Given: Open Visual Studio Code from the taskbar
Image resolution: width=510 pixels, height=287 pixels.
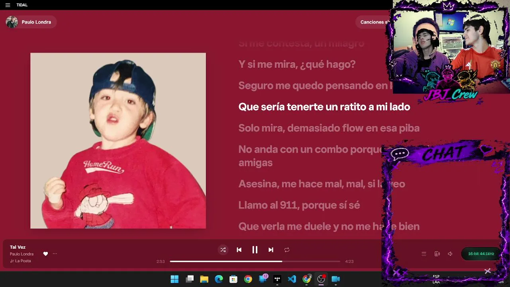Looking at the screenshot, I should [292, 279].
